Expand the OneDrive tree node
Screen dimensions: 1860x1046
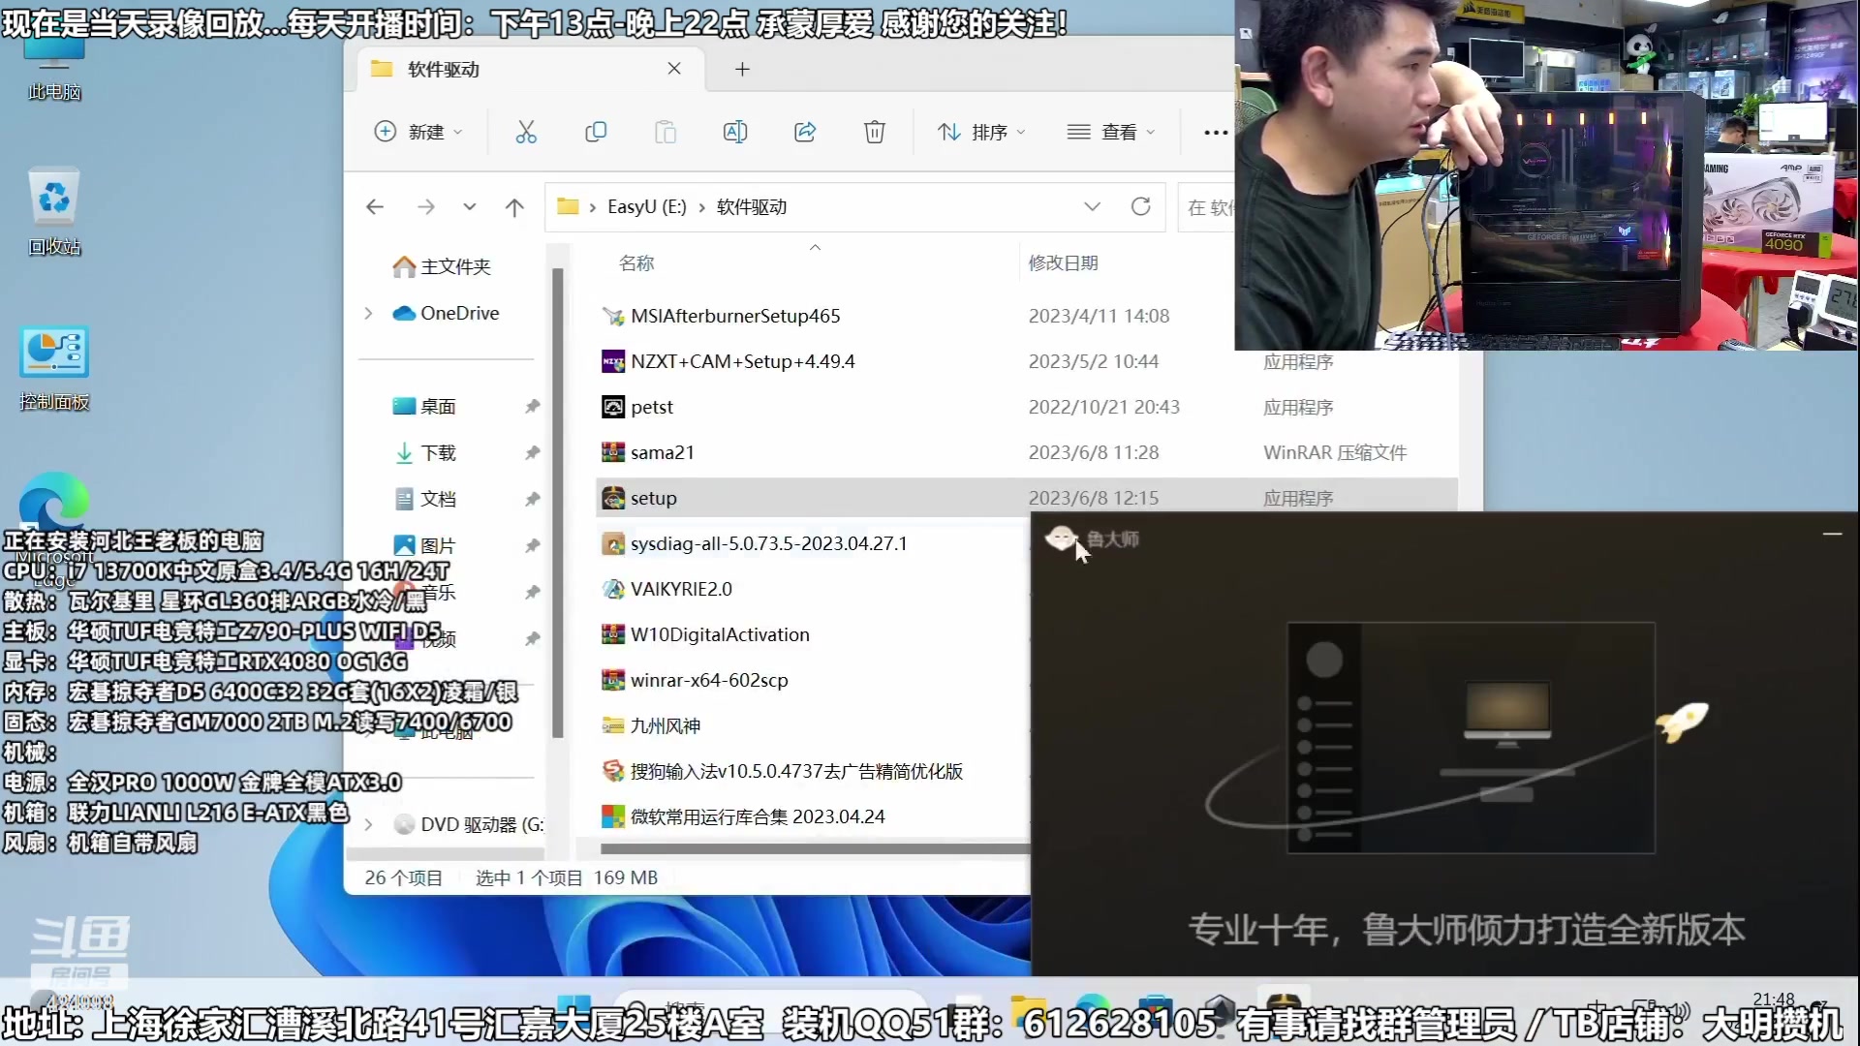point(368,313)
